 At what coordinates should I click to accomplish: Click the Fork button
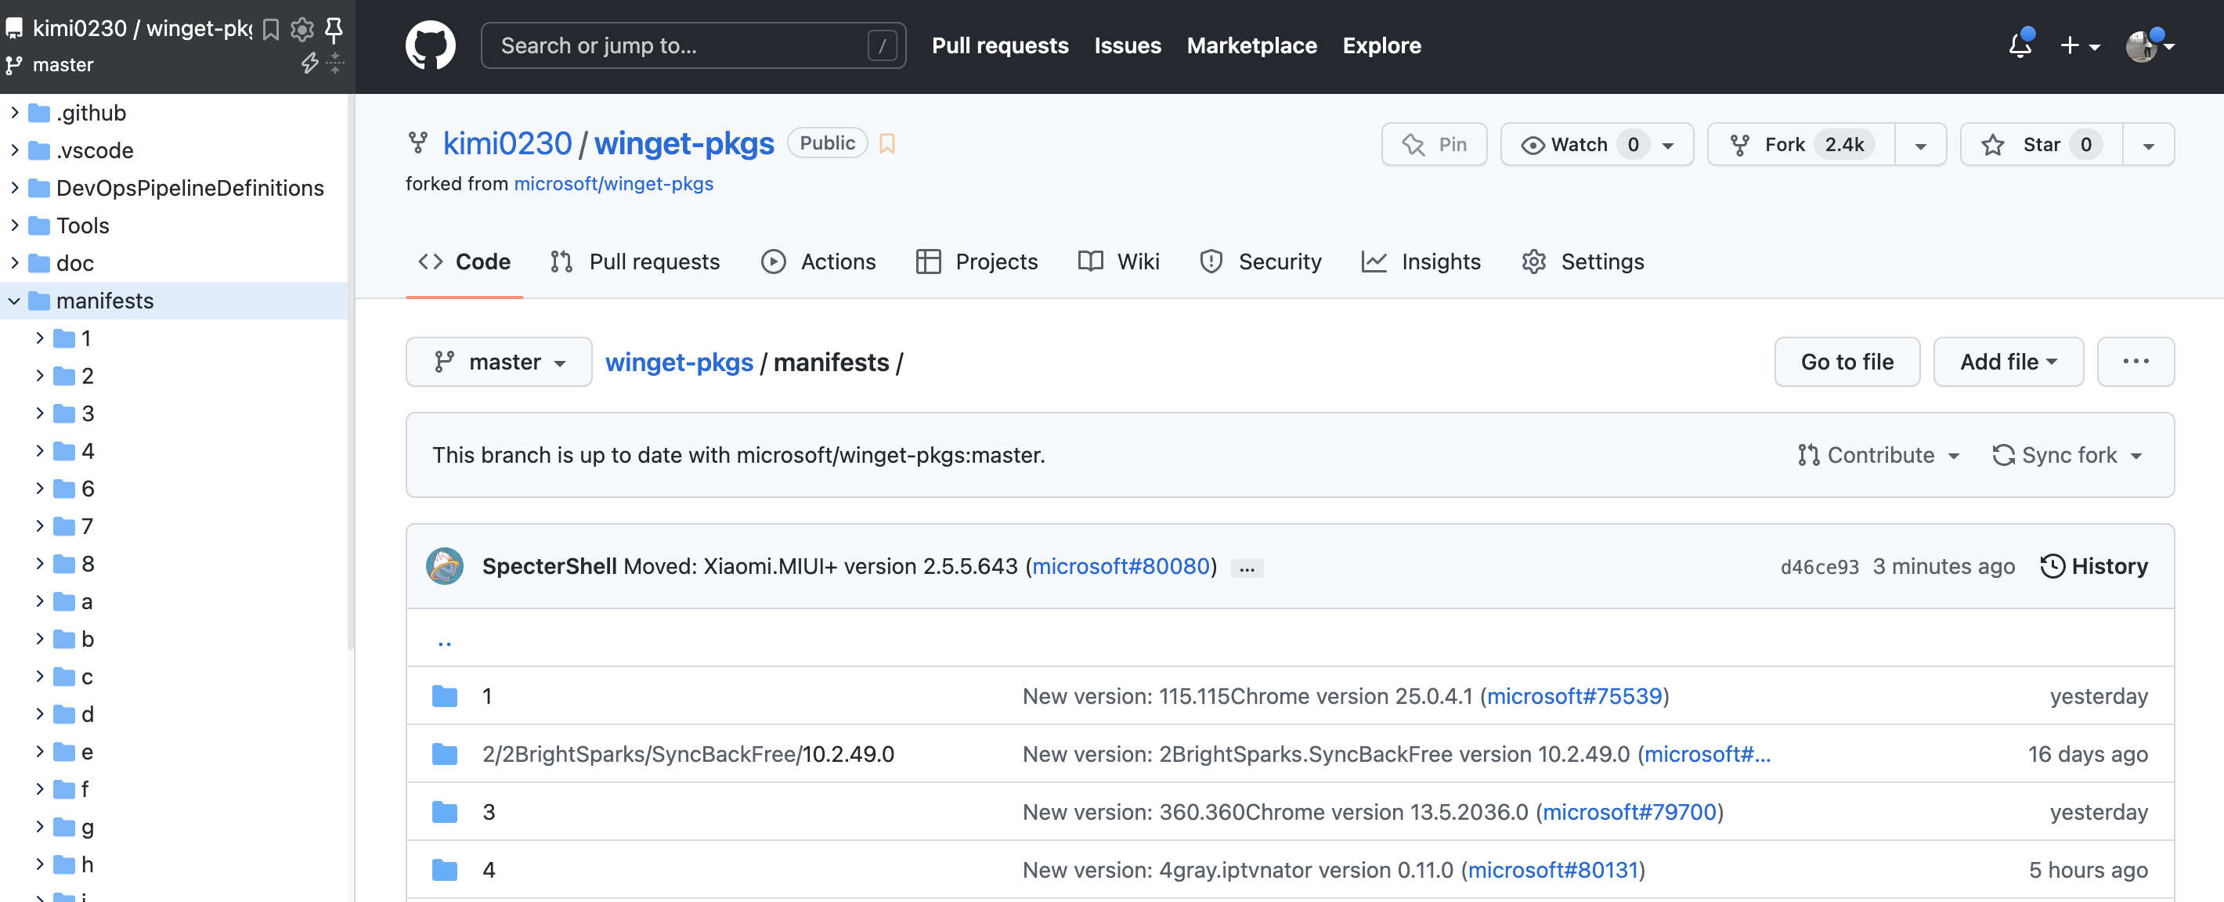point(1801,144)
